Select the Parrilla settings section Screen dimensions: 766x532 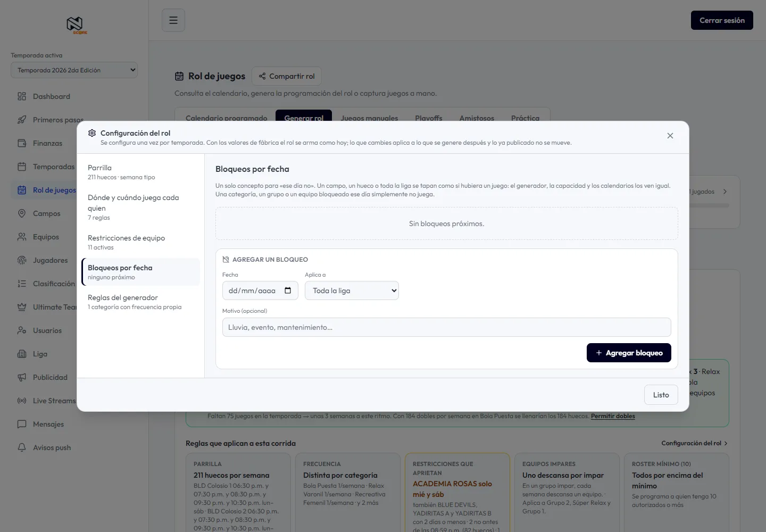140,172
